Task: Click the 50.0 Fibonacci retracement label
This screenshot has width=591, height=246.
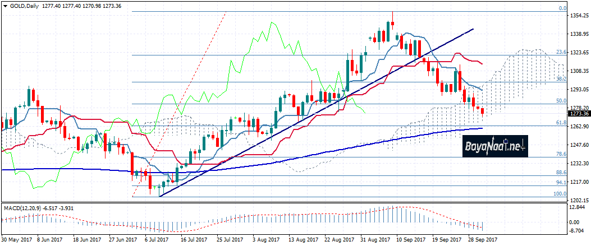Action: (x=560, y=101)
